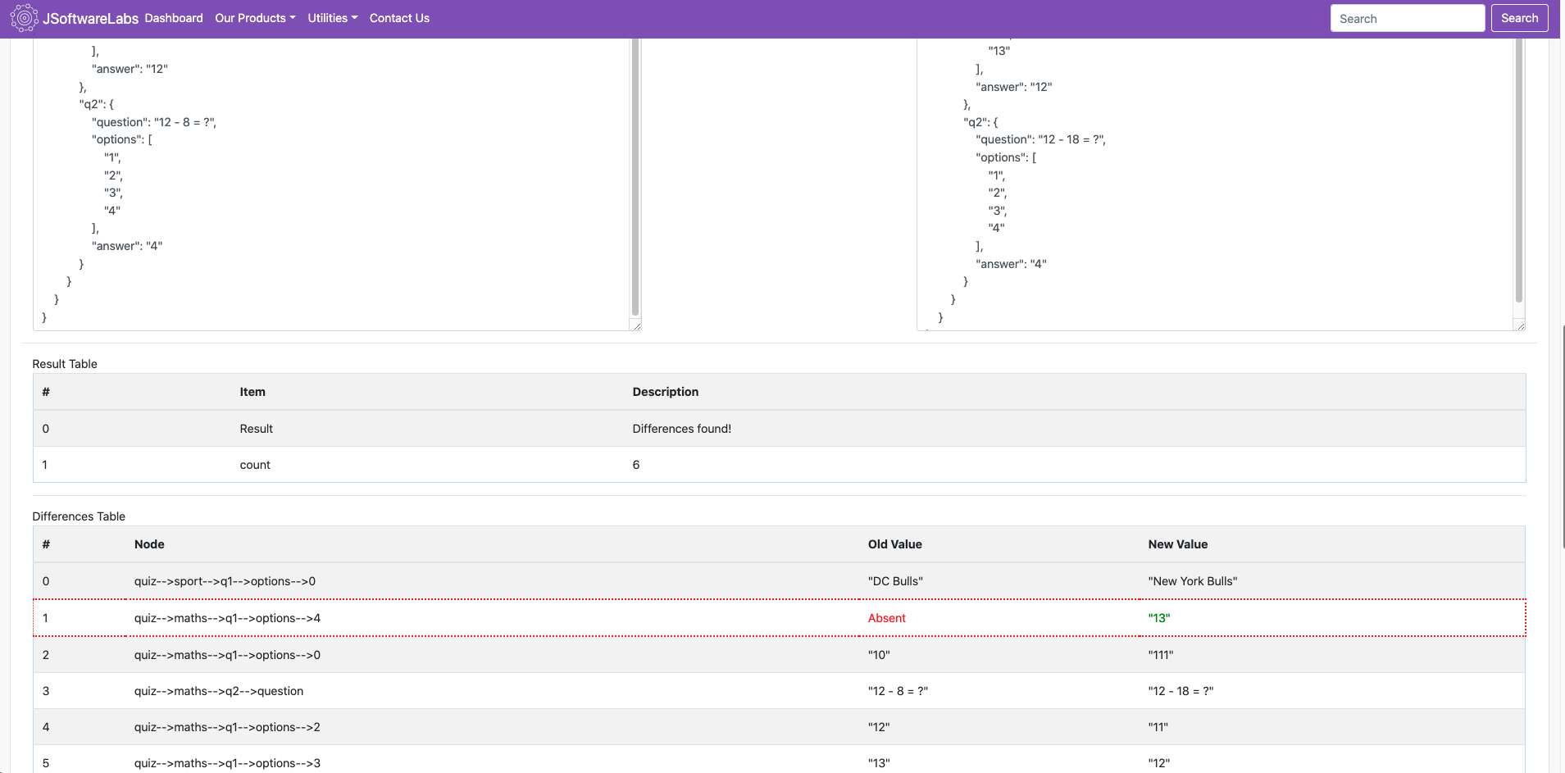Click the "11" new value cell
This screenshot has width=1565, height=773.
[1158, 727]
